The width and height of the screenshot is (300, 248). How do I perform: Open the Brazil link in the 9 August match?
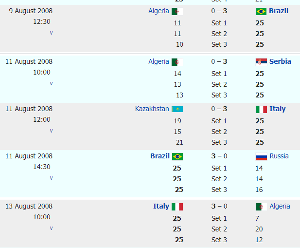(279, 11)
